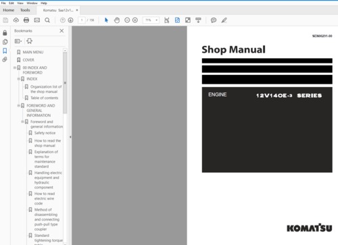Screen dimensions: 338x245
Task: Open the attachments paperclip panel
Action: [x=5, y=59]
